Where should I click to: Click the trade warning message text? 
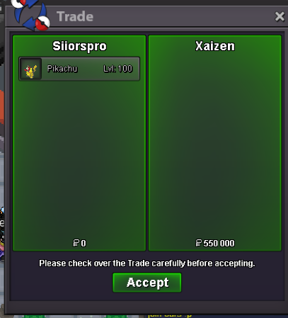(x=147, y=263)
